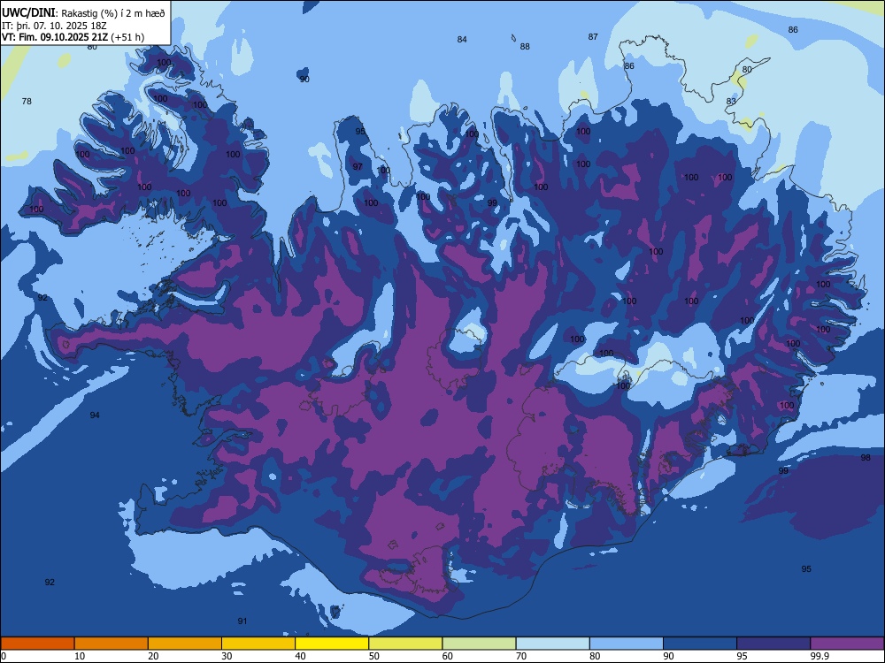Click the valid time 'VT: Fim. 09.10.2025 21Z (+51 h)'
Image resolution: width=885 pixels, height=663 pixels.
[x=73, y=37]
